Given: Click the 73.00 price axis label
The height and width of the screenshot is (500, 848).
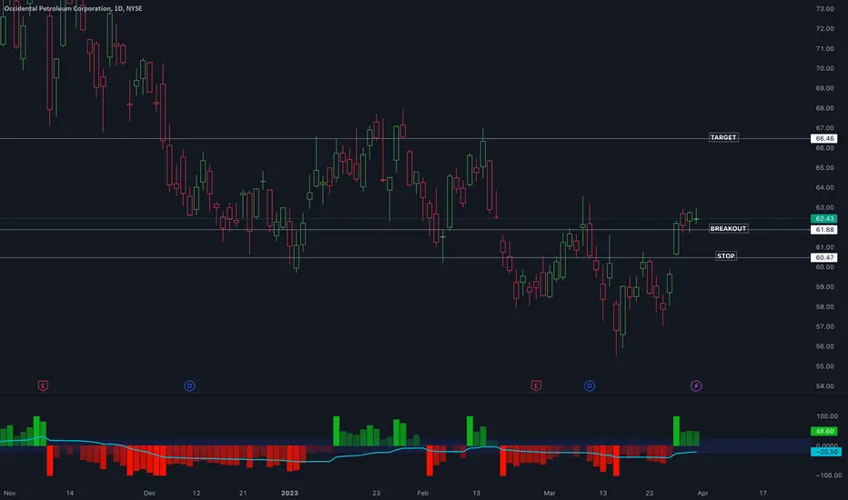Looking at the screenshot, I should click(824, 9).
